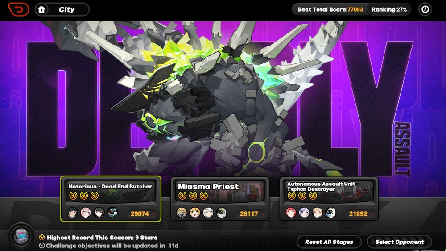Screen dimensions: 446x251
Task: Click the Select Opponent button
Action: (399, 242)
